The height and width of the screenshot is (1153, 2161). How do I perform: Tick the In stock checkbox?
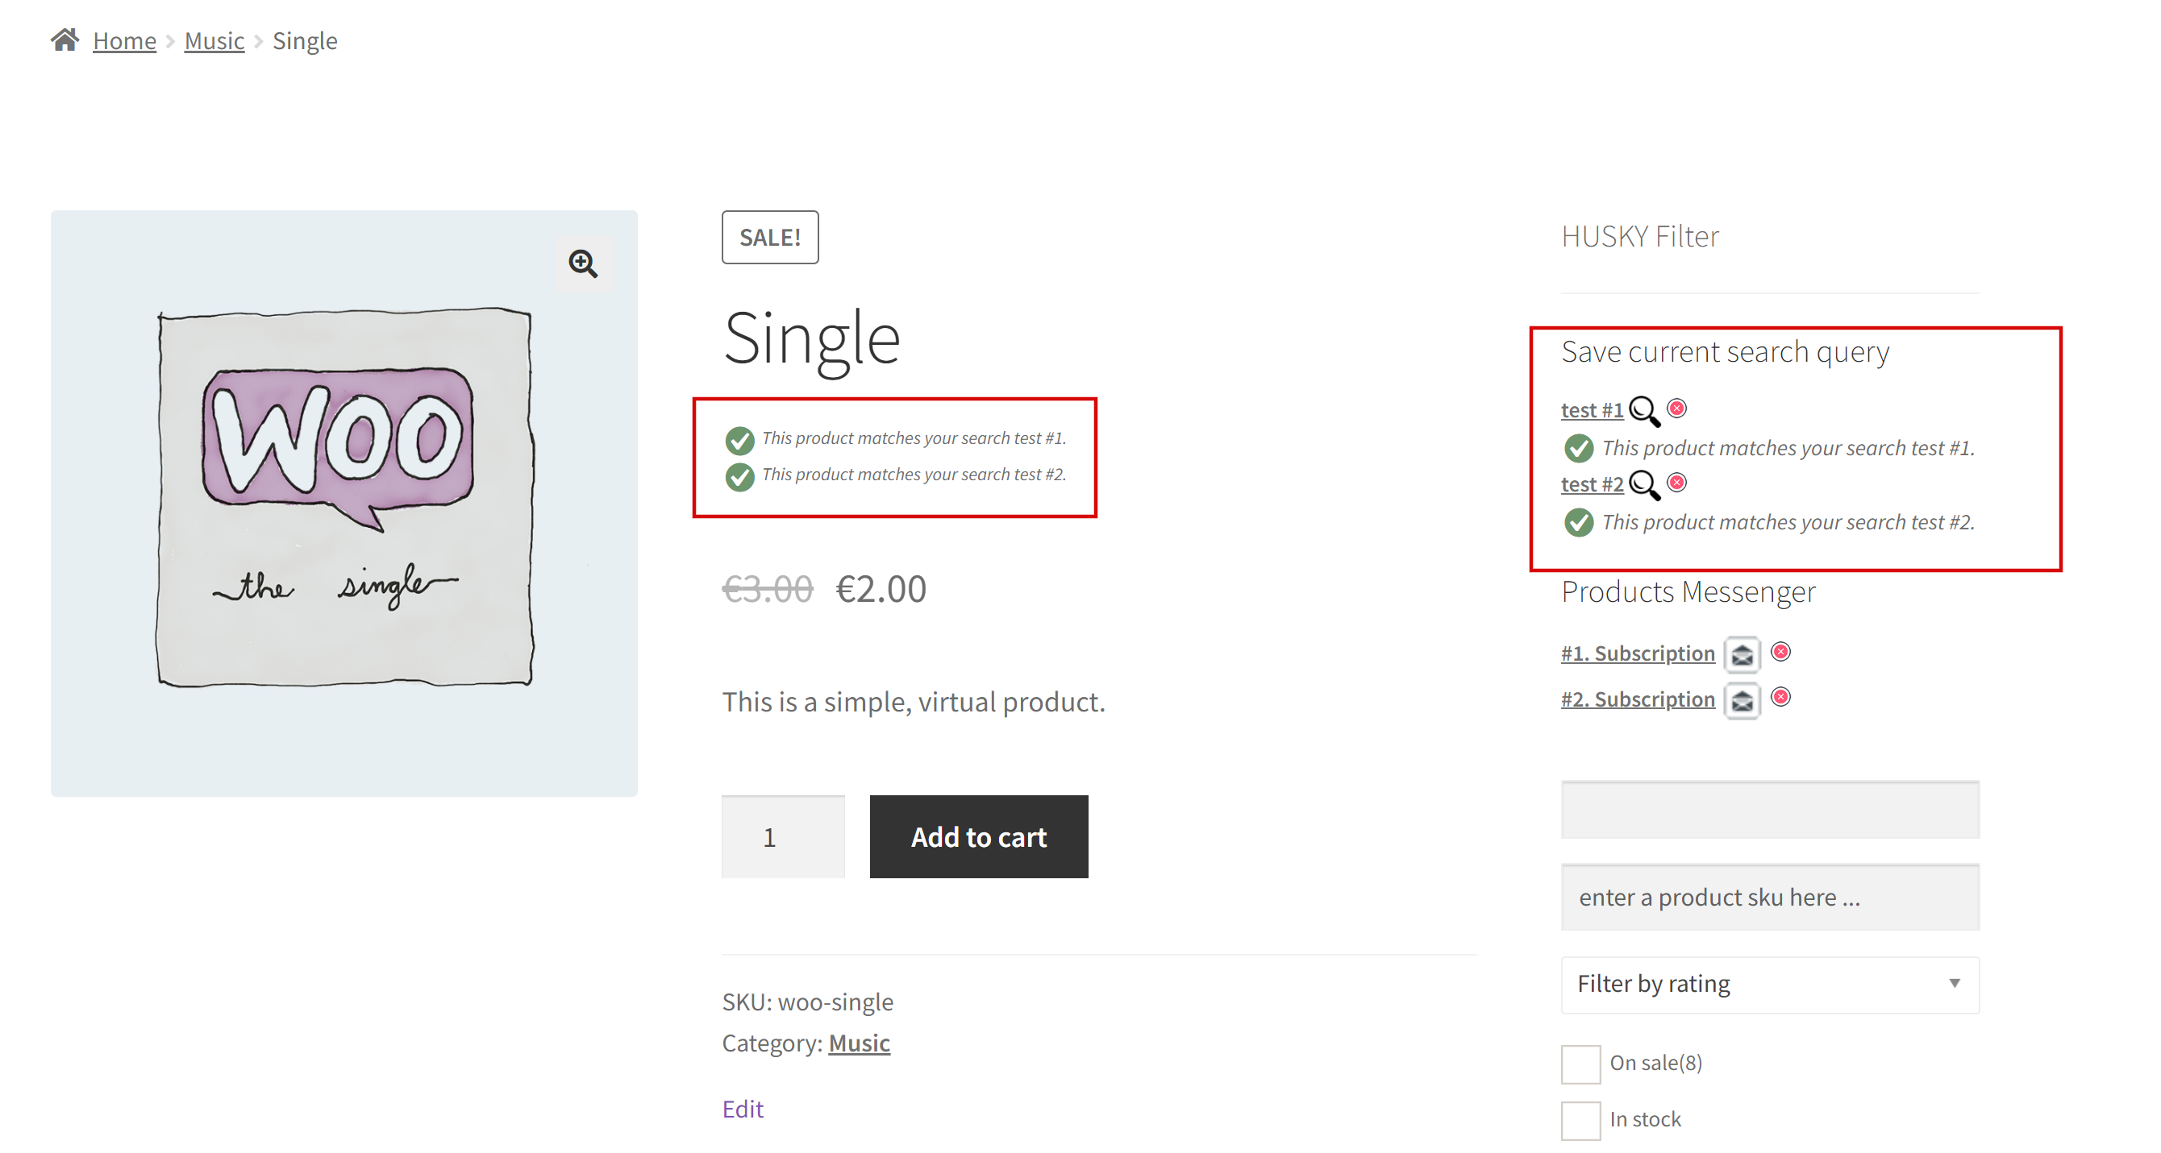tap(1580, 1119)
